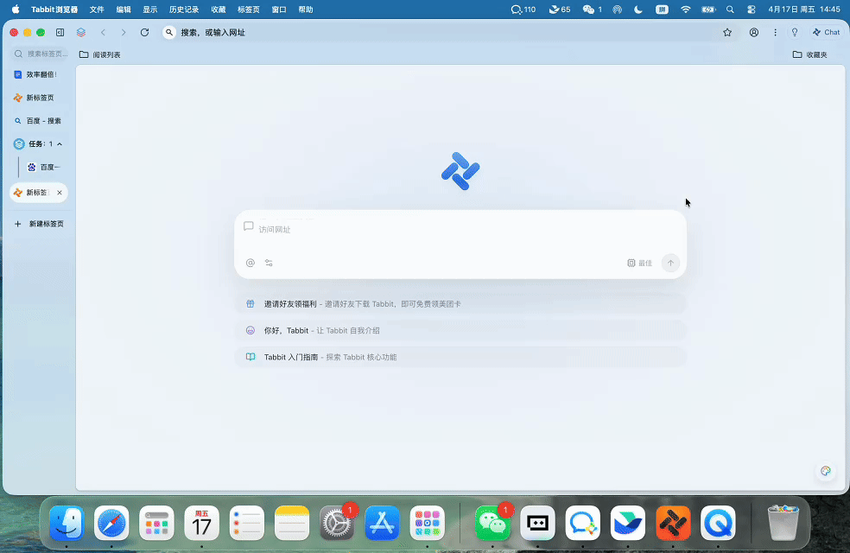The width and height of the screenshot is (850, 553).
Task: Open the settings sliders icon in the input box
Action: pos(269,263)
